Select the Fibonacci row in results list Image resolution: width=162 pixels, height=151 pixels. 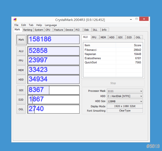point(113,50)
